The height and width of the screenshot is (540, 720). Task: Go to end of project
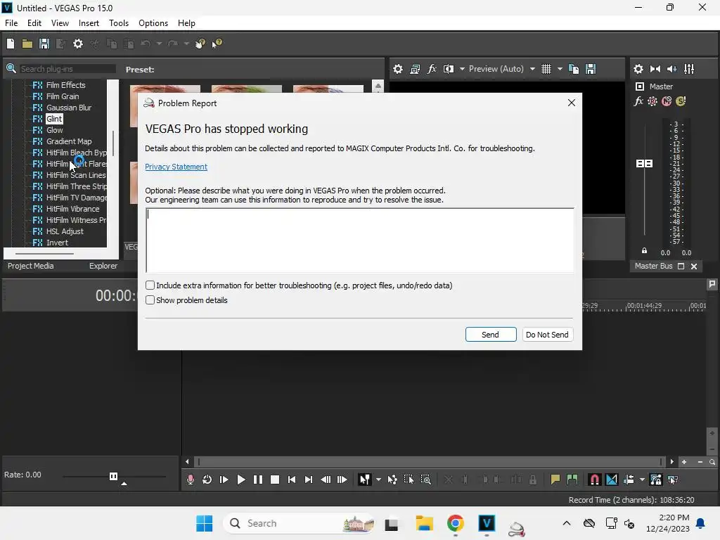309,480
